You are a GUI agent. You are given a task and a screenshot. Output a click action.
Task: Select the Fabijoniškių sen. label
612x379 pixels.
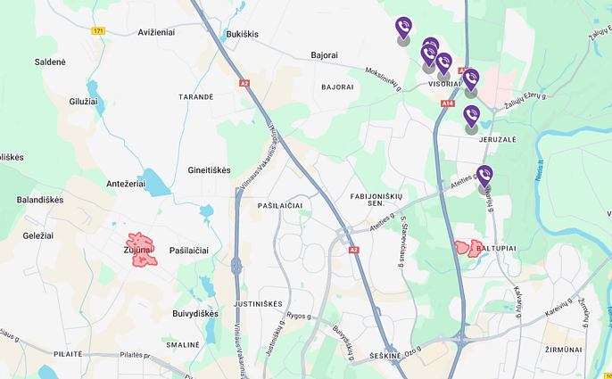[376, 200]
